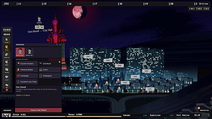Click the vampire portrait in status bar

click(6, 115)
